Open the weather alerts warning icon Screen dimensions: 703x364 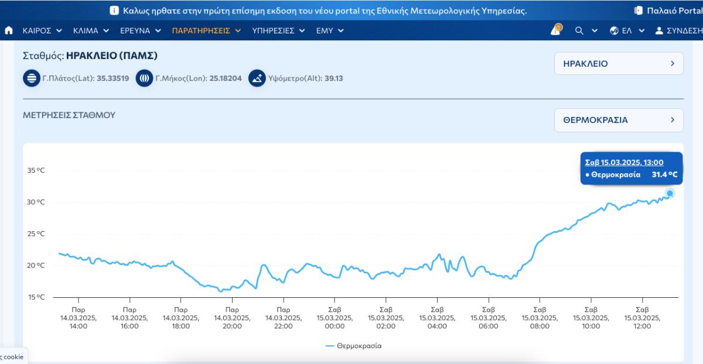click(x=555, y=30)
